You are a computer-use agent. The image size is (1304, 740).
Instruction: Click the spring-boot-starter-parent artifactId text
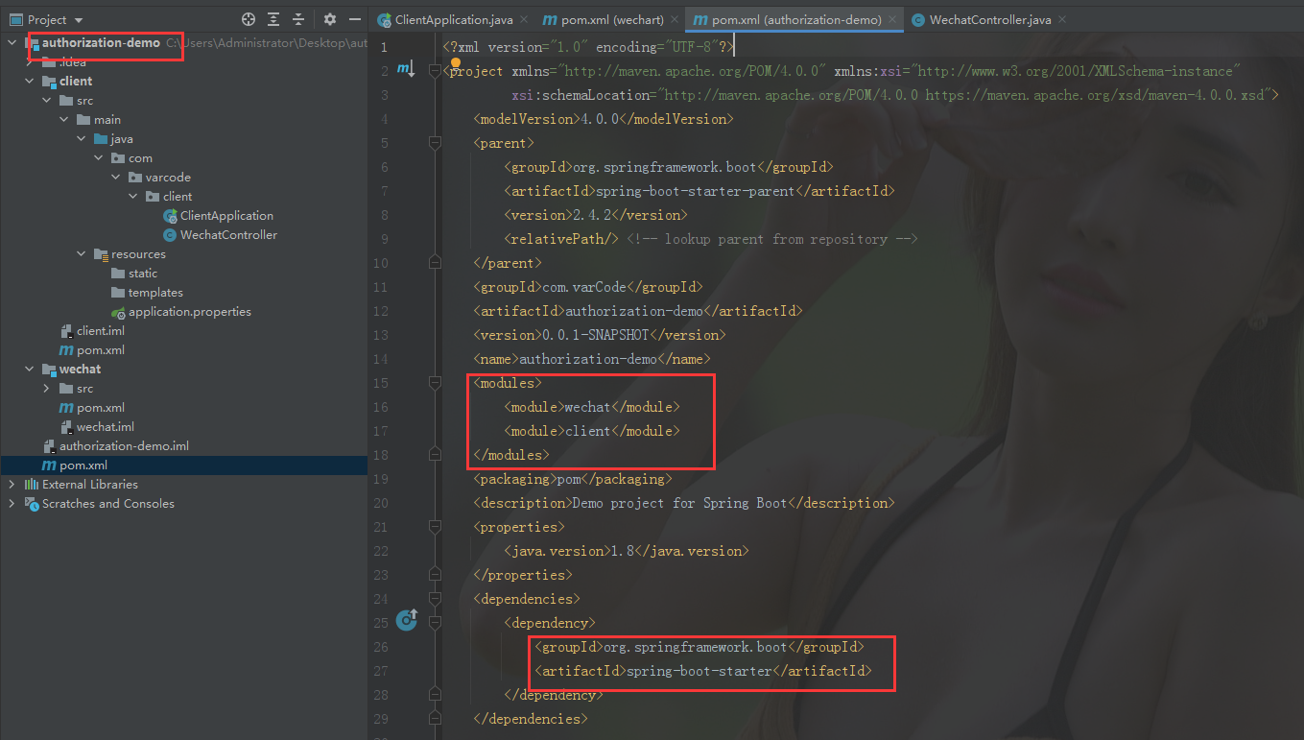point(696,191)
